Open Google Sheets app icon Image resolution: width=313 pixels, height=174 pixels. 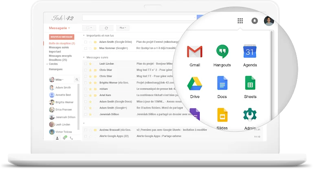pos(250,84)
